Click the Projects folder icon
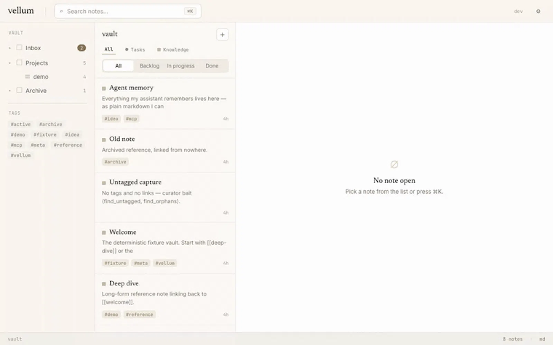The image size is (553, 345). (19, 63)
